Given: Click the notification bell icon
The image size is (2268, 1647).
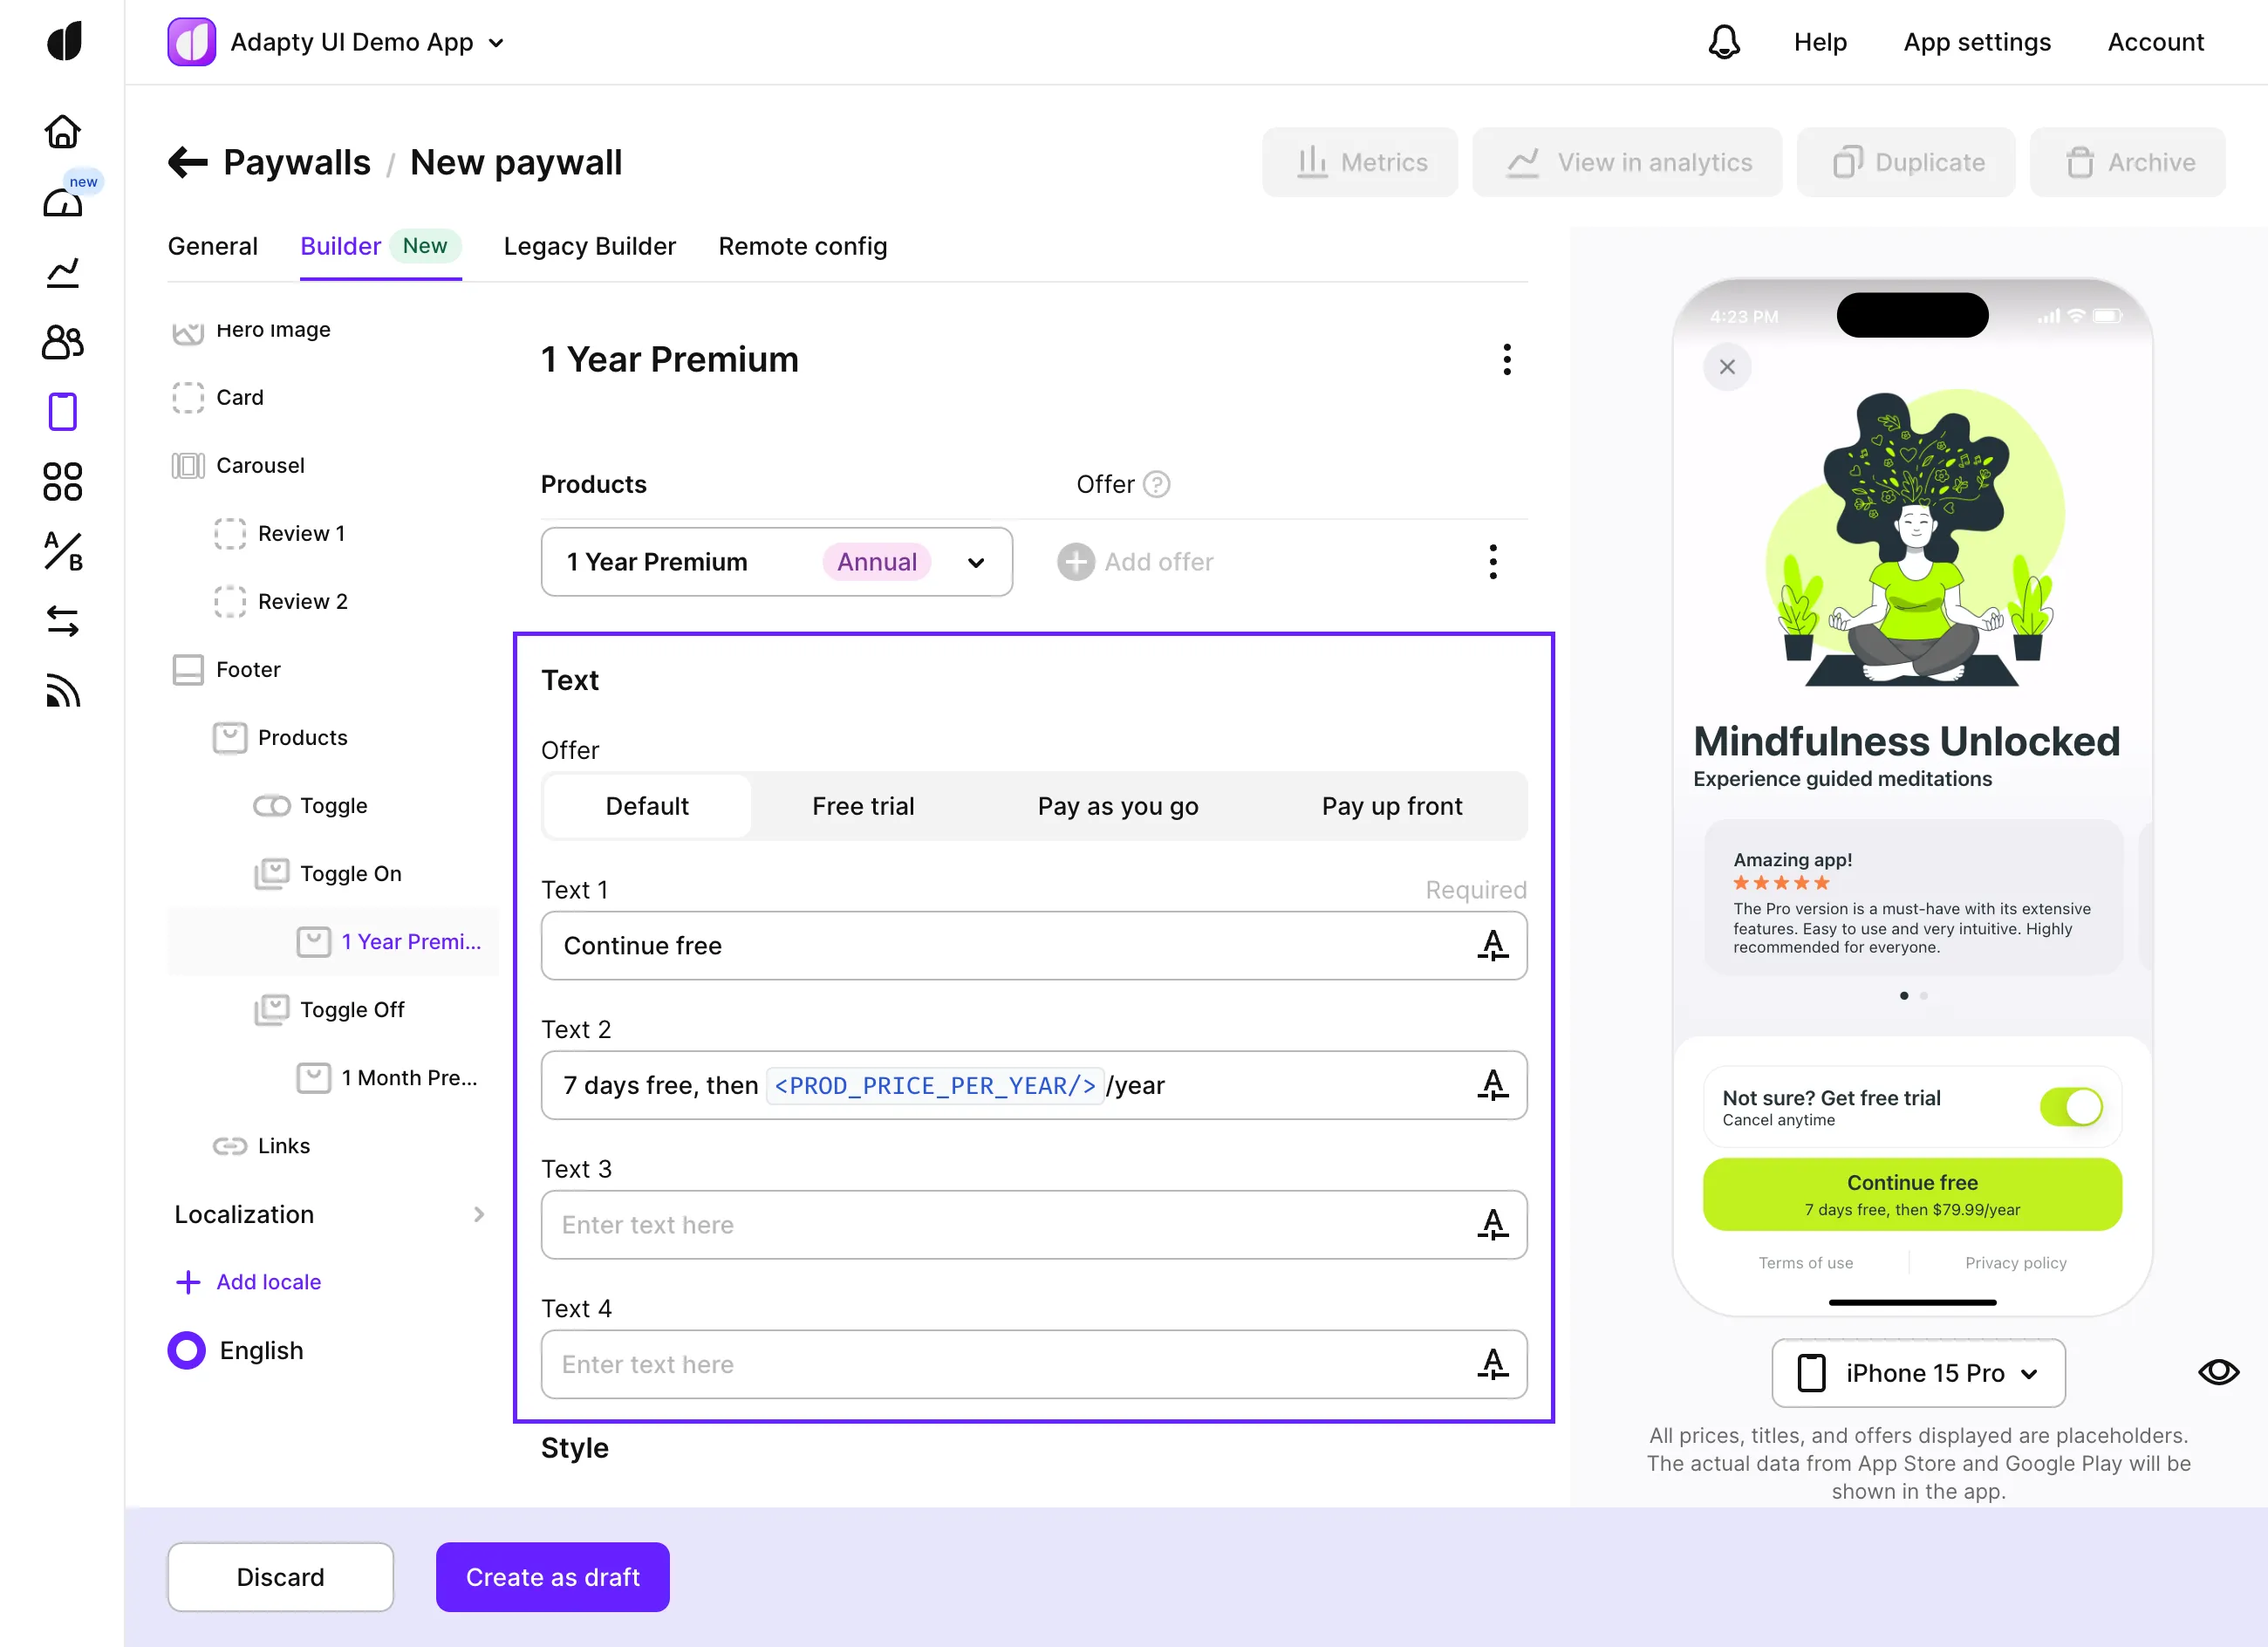Looking at the screenshot, I should pyautogui.click(x=1723, y=42).
